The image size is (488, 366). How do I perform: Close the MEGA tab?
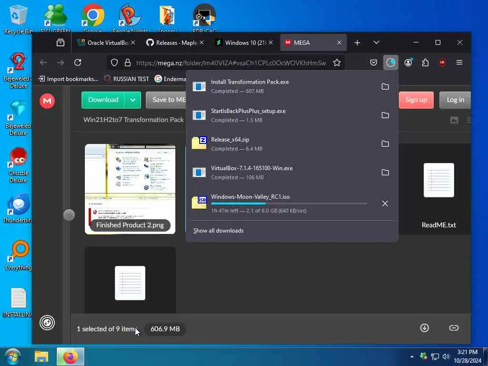tap(339, 42)
